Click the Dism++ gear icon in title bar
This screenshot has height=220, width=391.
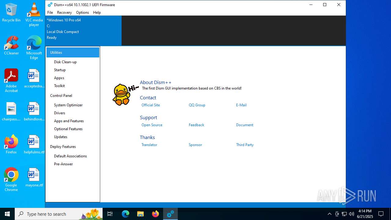tap(50, 5)
